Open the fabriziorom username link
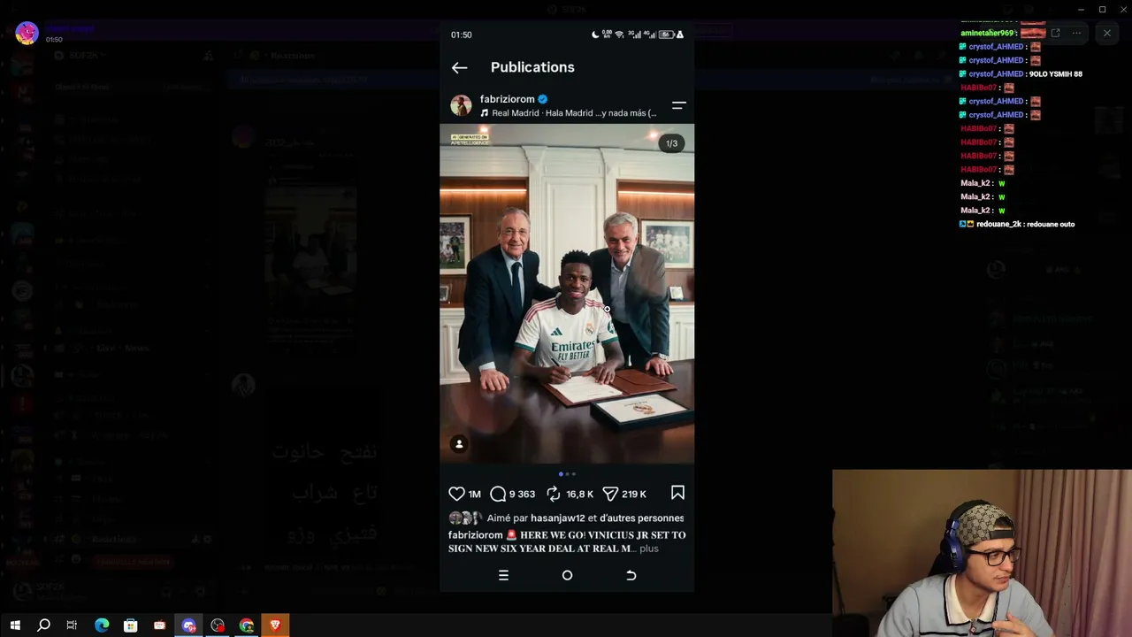The width and height of the screenshot is (1132, 637). 507,99
